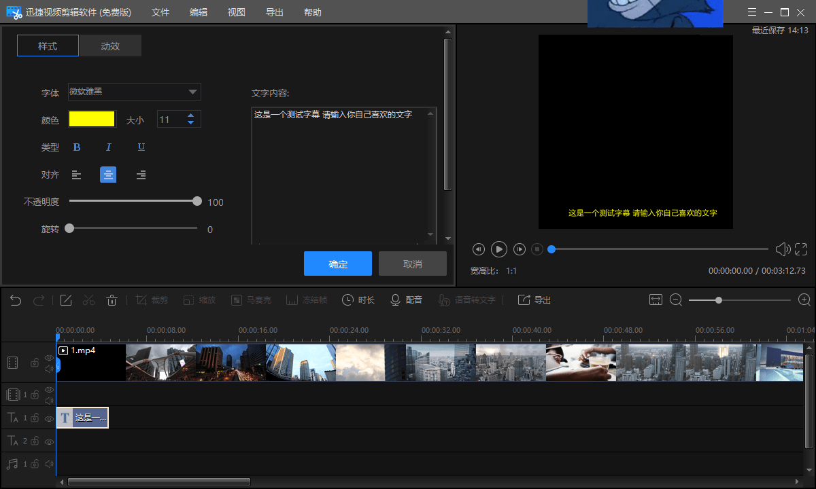Click the 导出 export button

click(534, 300)
